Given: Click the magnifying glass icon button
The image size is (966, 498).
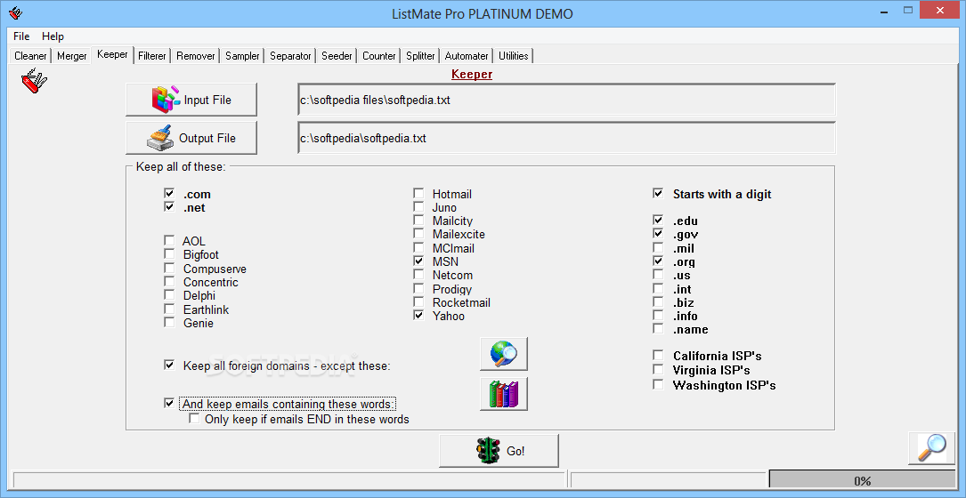Looking at the screenshot, I should (x=931, y=448).
